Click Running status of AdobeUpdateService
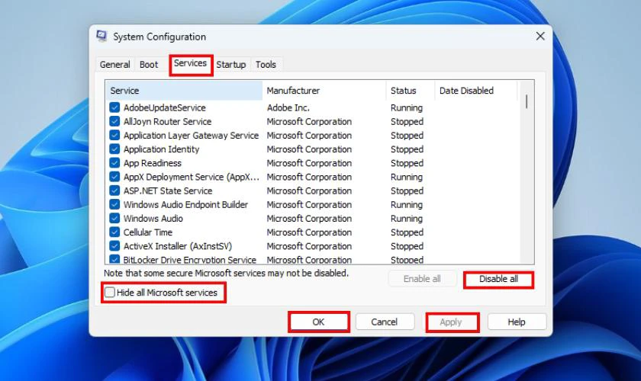 (406, 107)
